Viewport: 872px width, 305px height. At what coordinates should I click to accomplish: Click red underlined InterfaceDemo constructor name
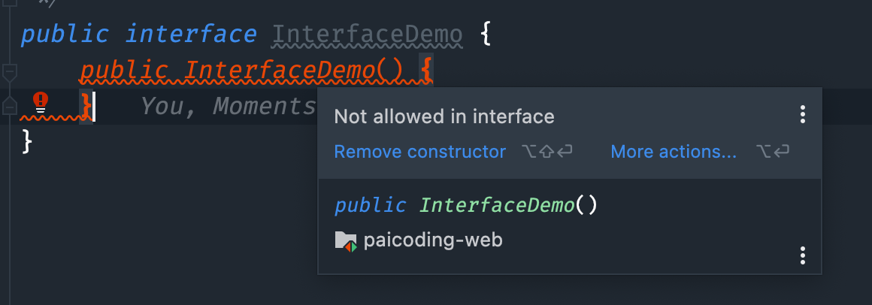[279, 71]
